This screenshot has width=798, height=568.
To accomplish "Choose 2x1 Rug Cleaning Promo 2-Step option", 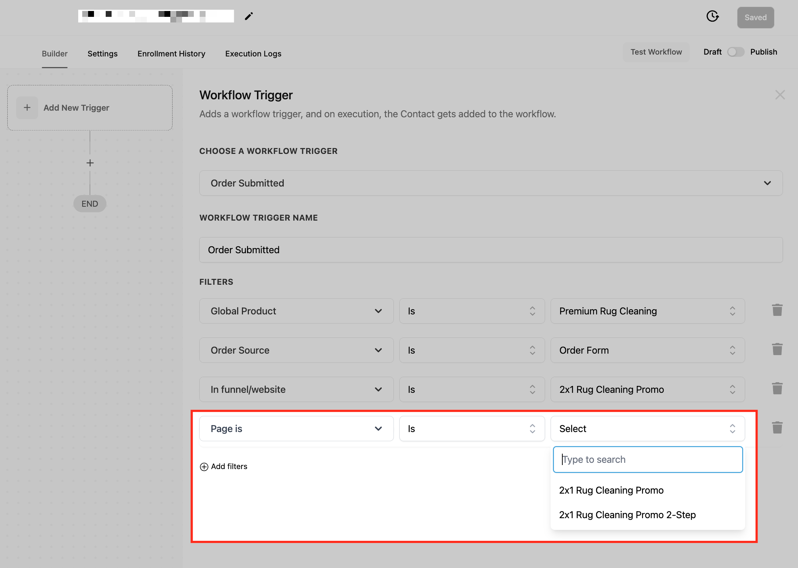I will tap(627, 515).
